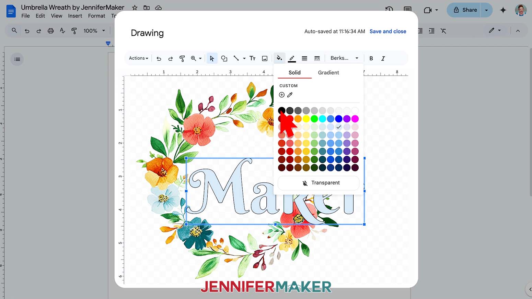Open the Insert menu

[x=75, y=16]
